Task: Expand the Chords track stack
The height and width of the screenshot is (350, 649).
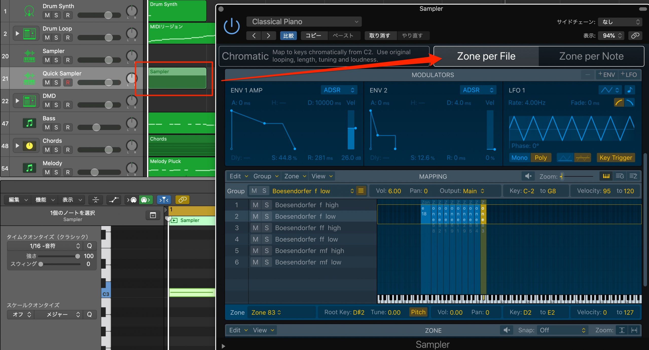Action: tap(17, 146)
